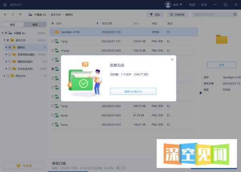Check the 9.png row checkbox
241x172 pixels.
click(x=53, y=124)
